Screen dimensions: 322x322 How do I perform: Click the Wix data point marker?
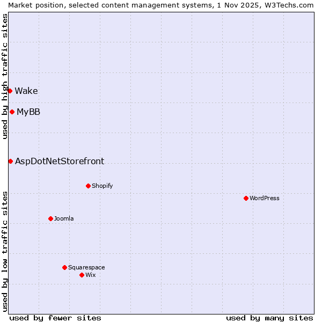pos(82,275)
